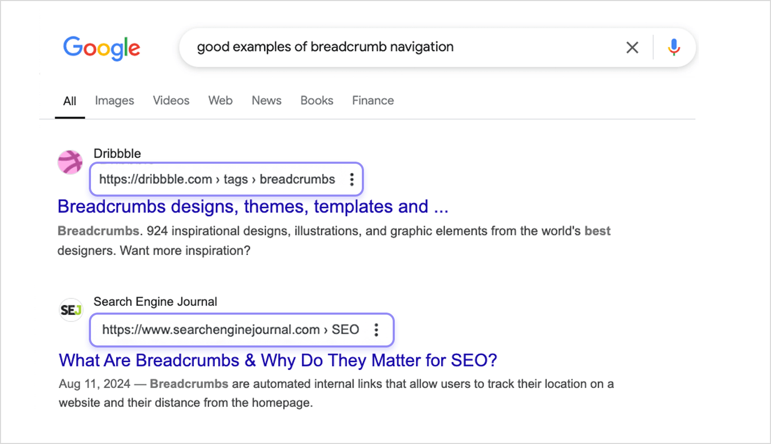Open more options for Dribbble result
This screenshot has width=771, height=444.
[352, 179]
